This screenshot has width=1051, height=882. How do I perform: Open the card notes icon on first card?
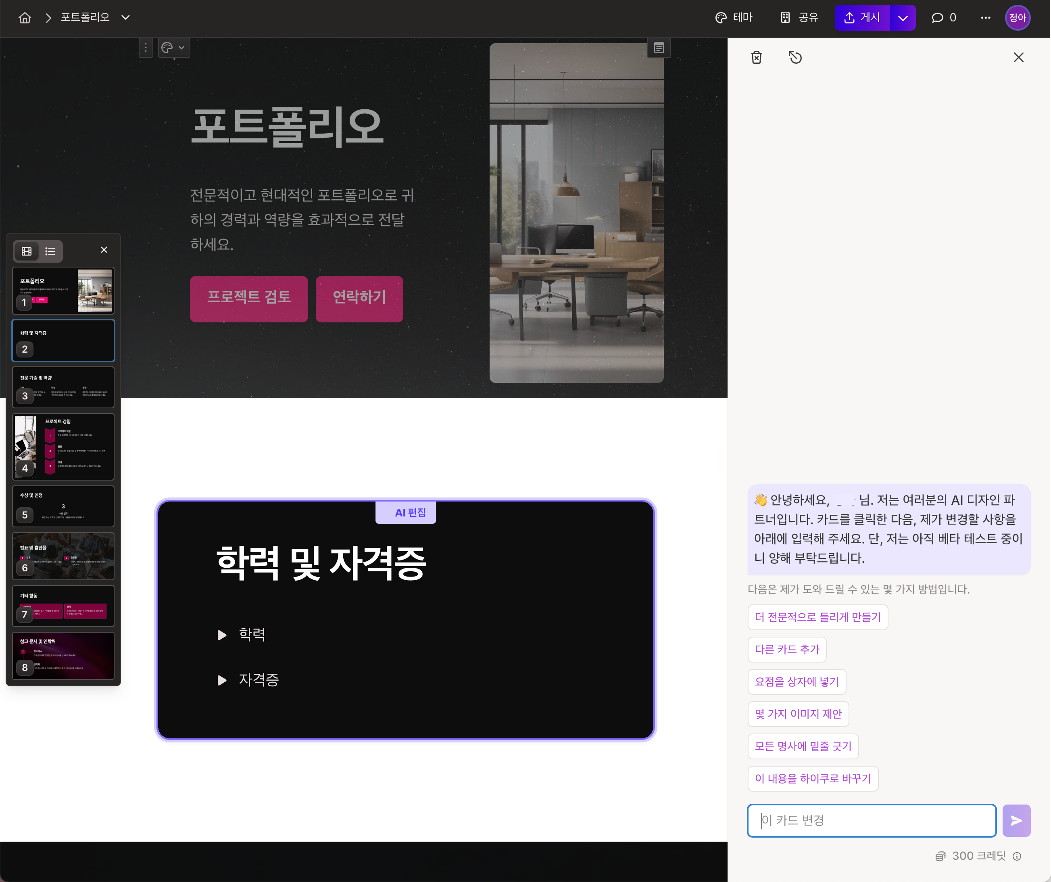pos(659,48)
